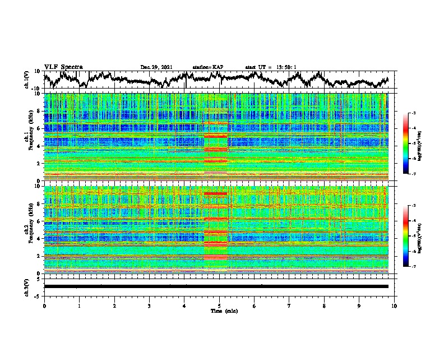444x343 pixels.
Task: Click time axis tick label '5'
Action: tap(219, 306)
